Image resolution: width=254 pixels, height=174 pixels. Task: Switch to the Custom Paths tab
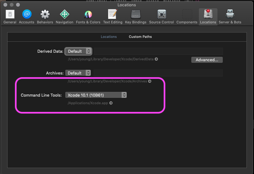pyautogui.click(x=140, y=37)
